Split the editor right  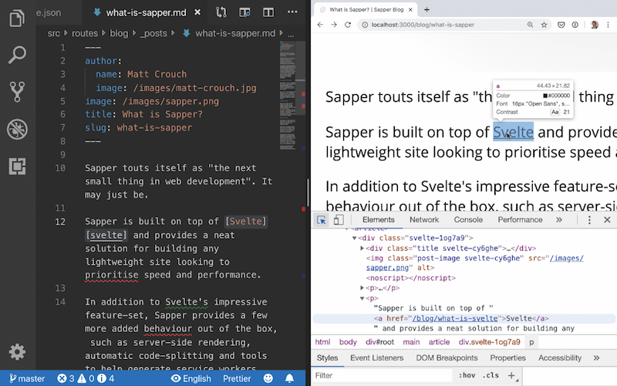coord(268,12)
